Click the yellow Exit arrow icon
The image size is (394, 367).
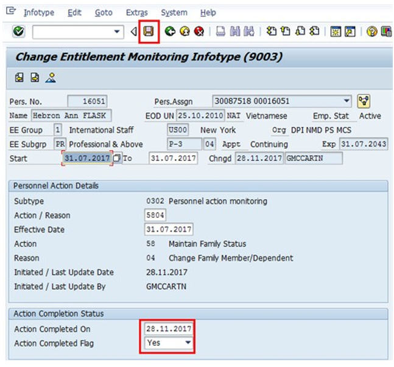click(x=185, y=32)
